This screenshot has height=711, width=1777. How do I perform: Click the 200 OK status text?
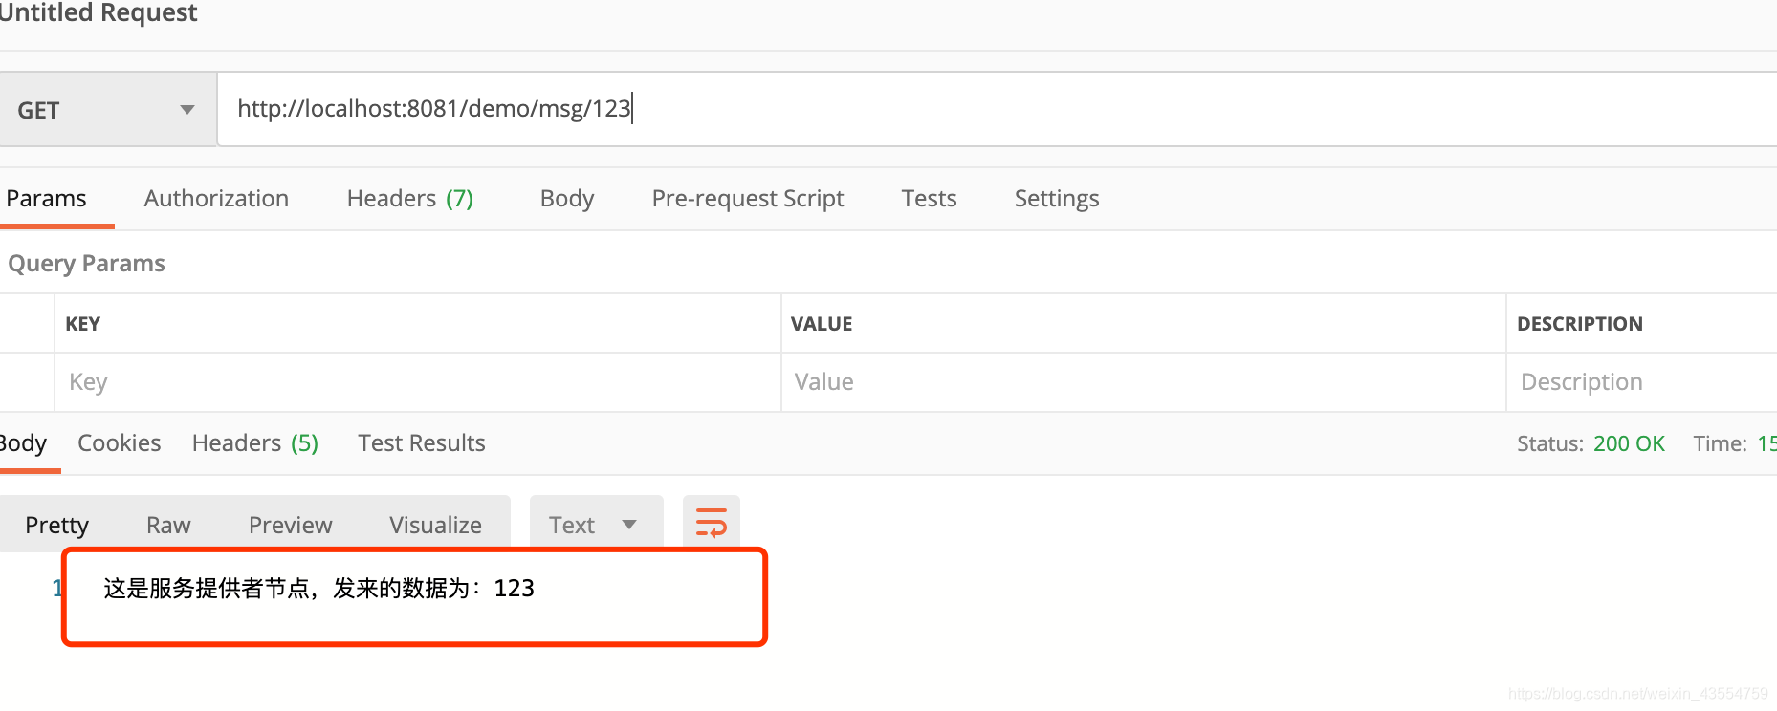(x=1629, y=443)
